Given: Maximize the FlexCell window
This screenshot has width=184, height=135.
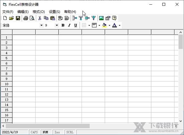Looking at the screenshot, I should click(164, 5).
